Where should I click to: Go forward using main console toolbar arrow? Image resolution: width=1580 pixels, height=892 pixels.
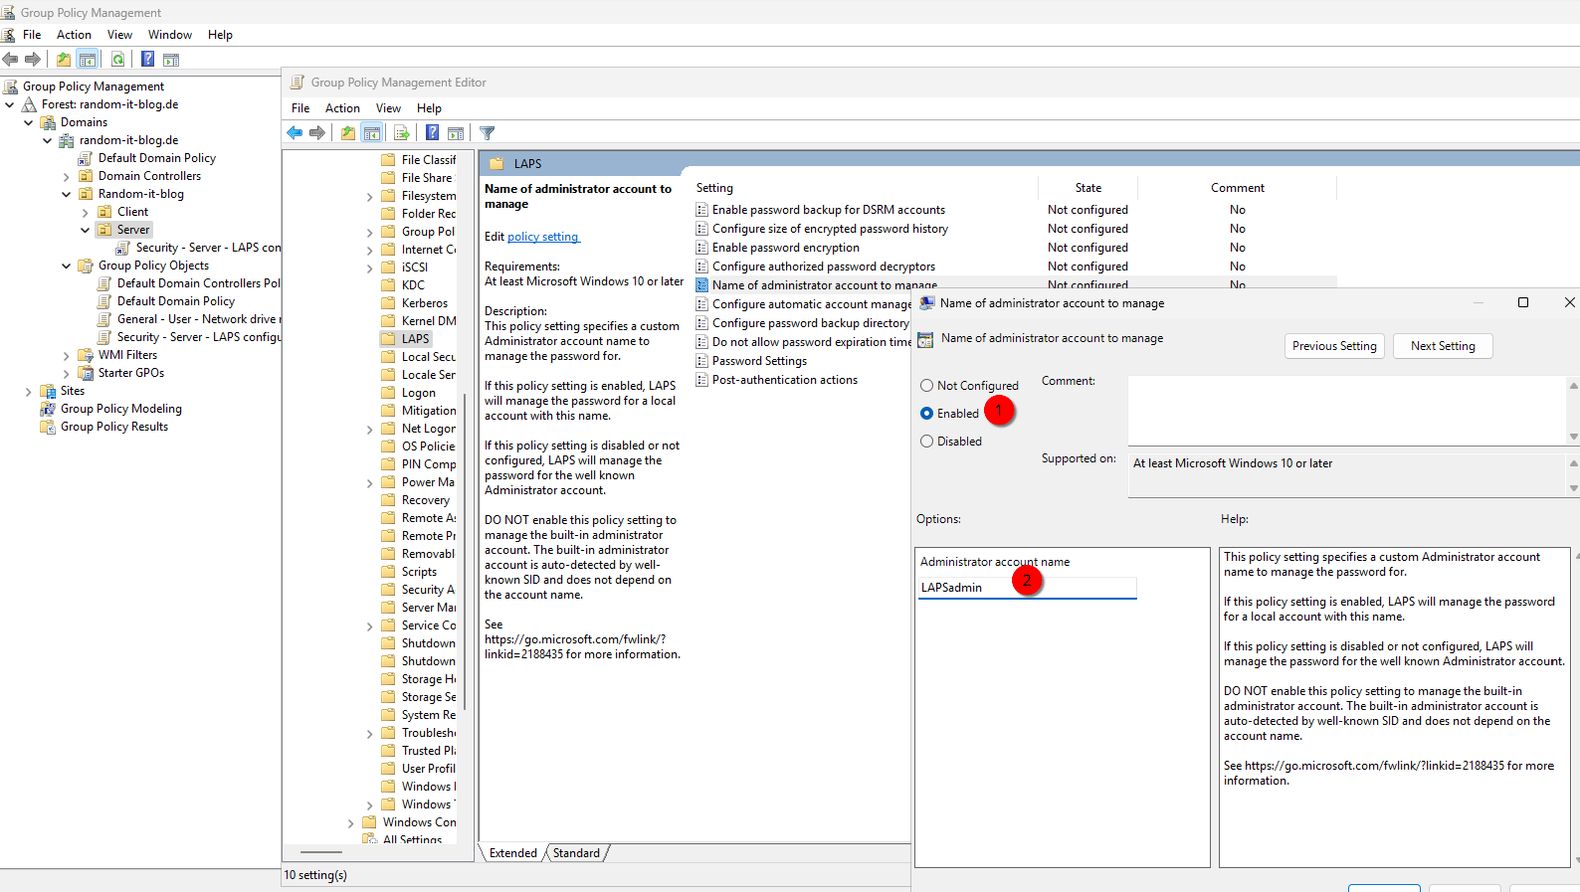[x=33, y=60]
